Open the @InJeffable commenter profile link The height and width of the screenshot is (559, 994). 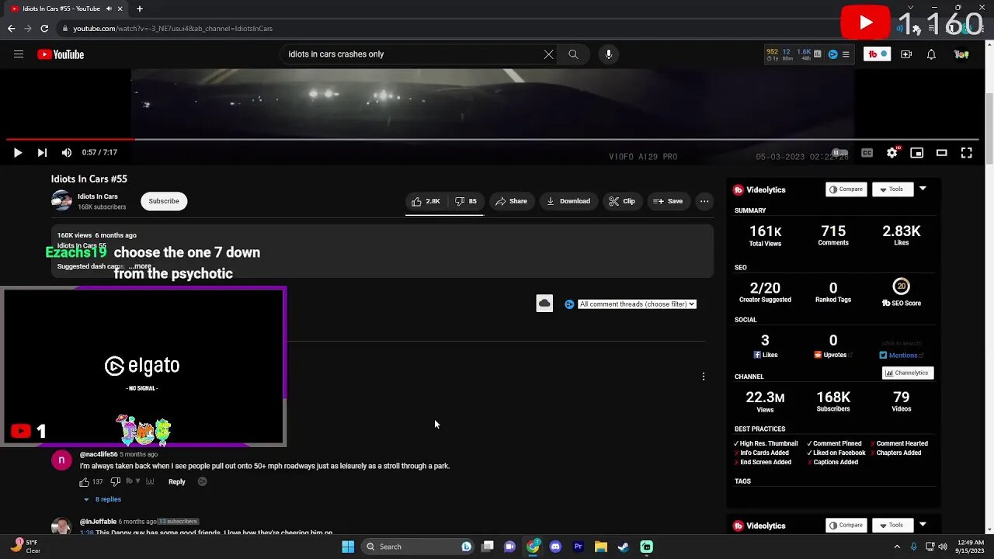point(98,522)
